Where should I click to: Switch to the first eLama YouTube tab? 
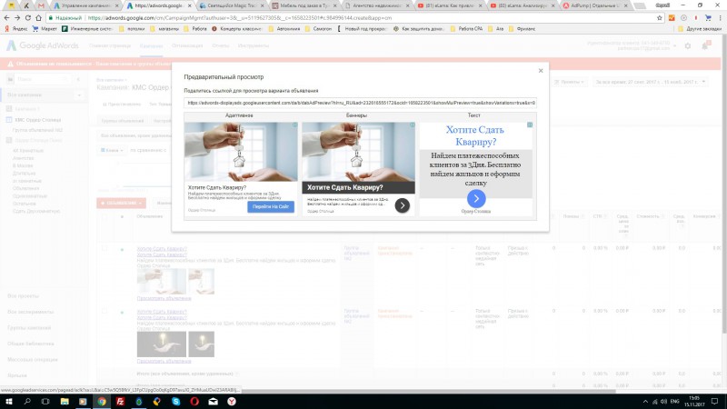[x=451, y=5]
